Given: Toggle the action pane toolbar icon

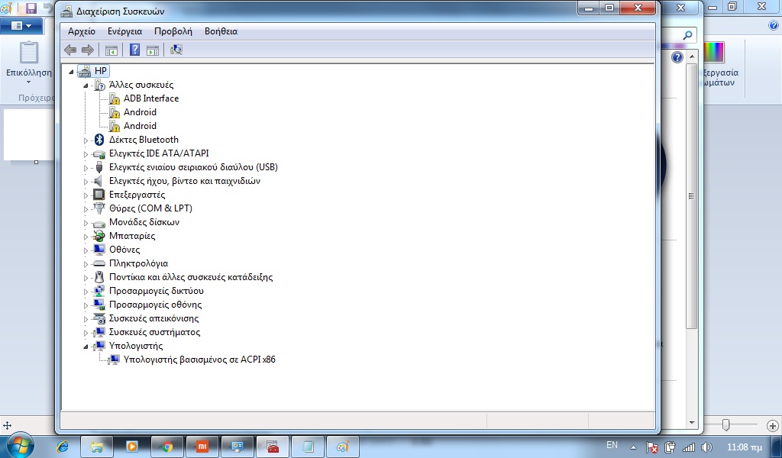Looking at the screenshot, I should coord(153,50).
